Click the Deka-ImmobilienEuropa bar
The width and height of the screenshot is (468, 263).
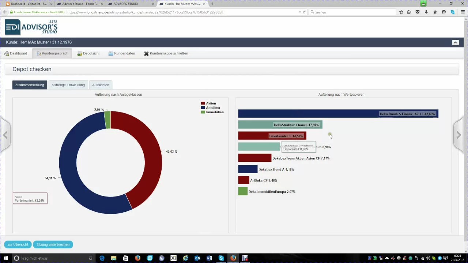pyautogui.click(x=243, y=191)
